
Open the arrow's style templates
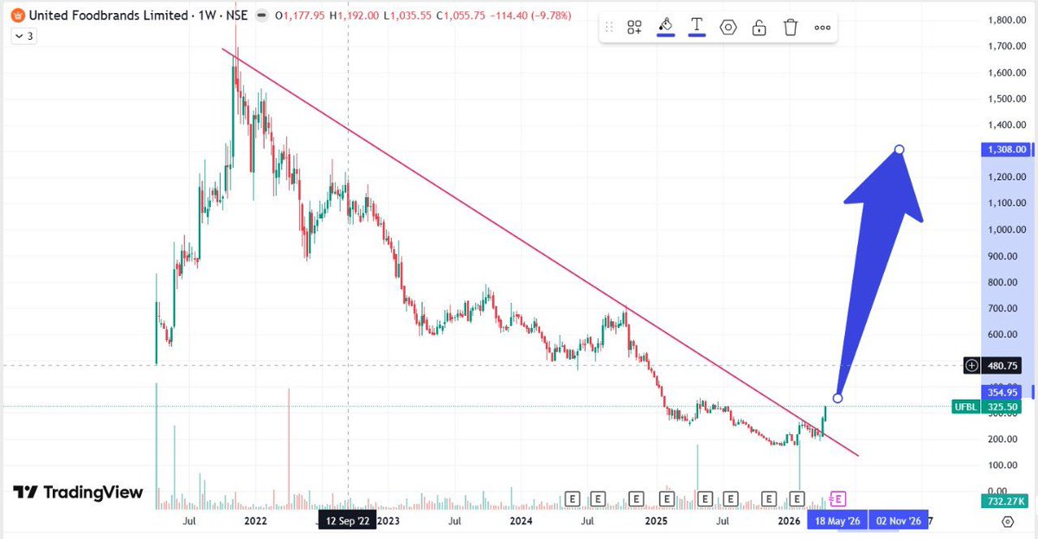point(634,27)
